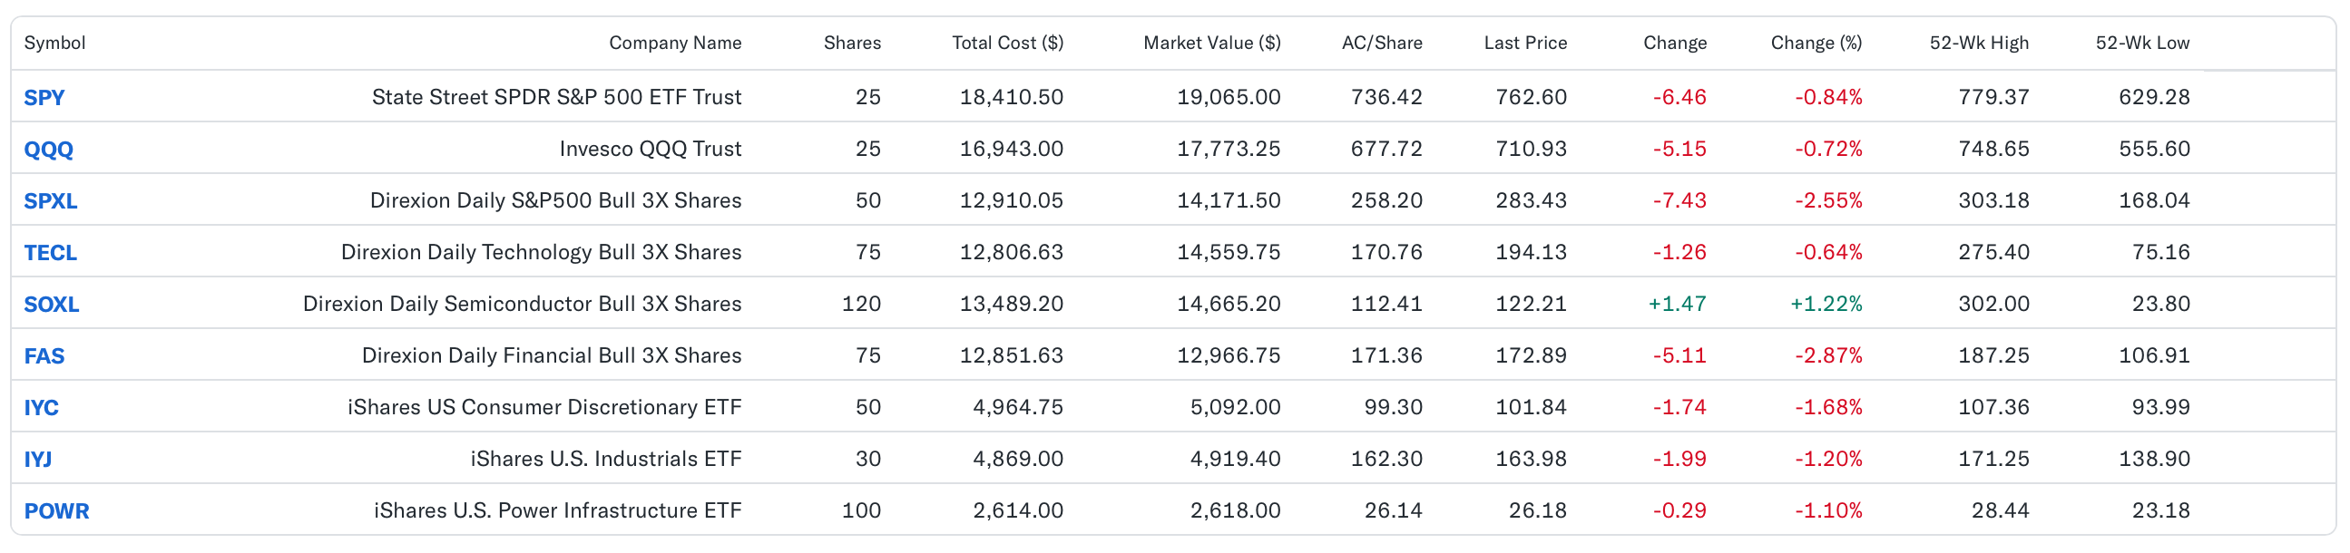The image size is (2350, 553).
Task: Select 'iShares US Consumer Discretionary ETF' text
Action: tap(544, 407)
